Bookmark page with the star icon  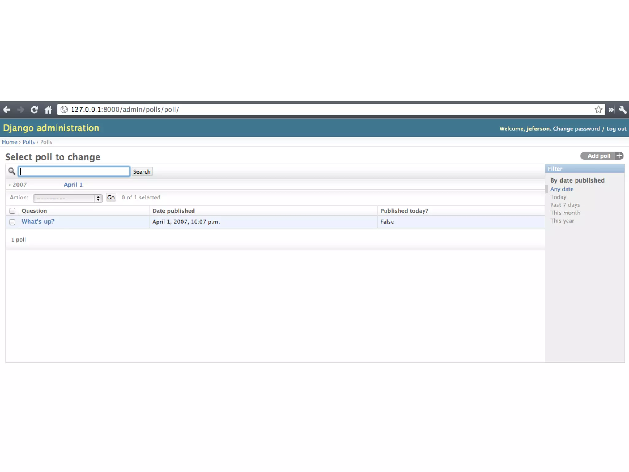click(x=598, y=110)
